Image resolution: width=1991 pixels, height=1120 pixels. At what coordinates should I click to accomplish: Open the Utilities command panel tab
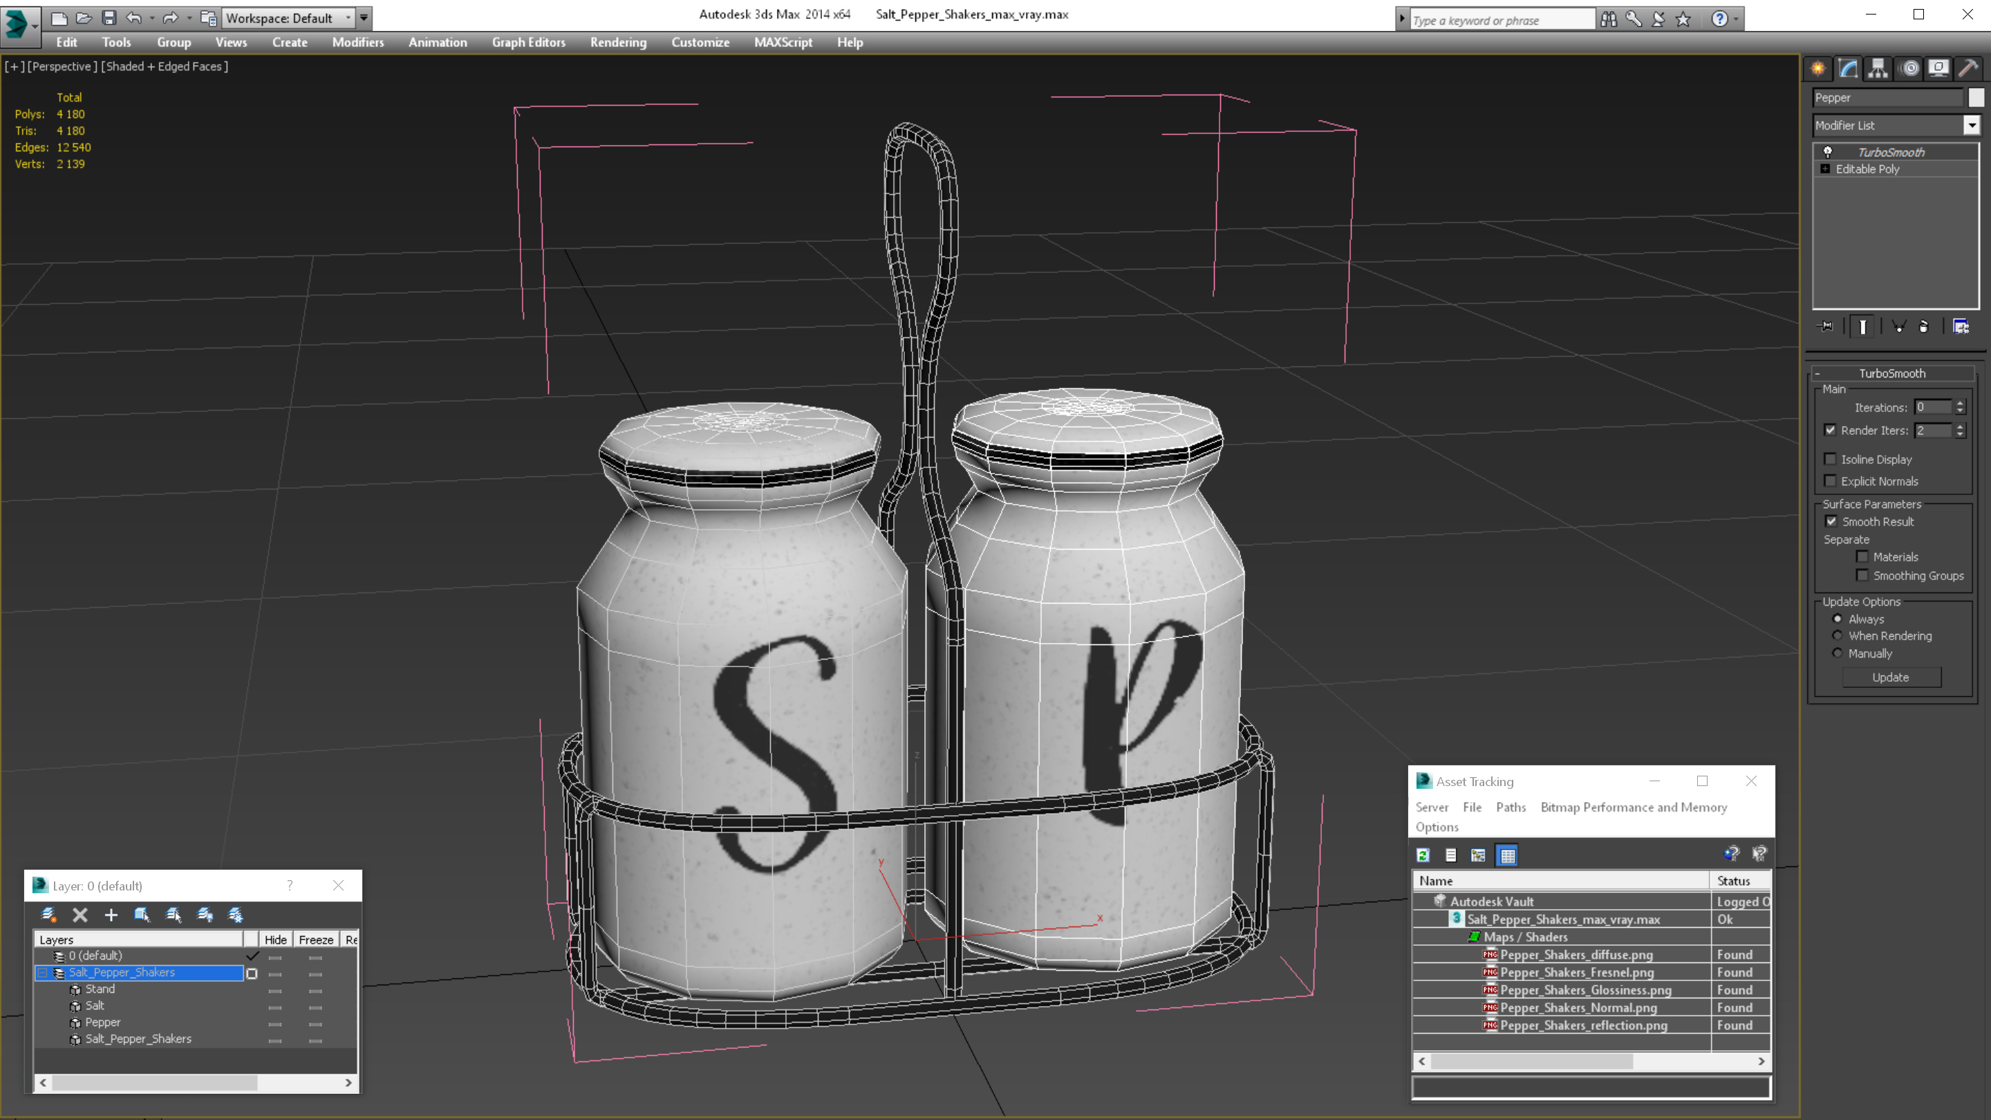(x=1967, y=69)
